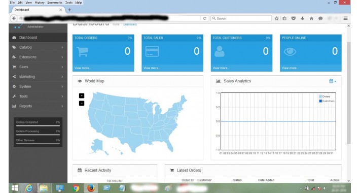Open the downloads arrow icon

coord(302,18)
